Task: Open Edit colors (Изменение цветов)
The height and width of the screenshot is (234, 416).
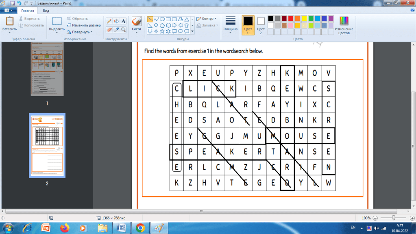Action: click(x=344, y=25)
